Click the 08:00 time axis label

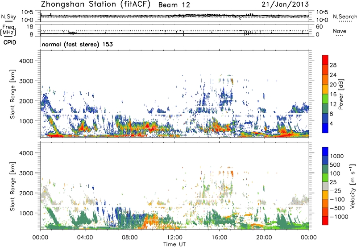[130, 238]
